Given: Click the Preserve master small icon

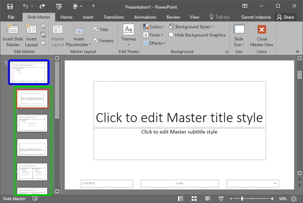Looking at the screenshot, I should click(43, 43).
